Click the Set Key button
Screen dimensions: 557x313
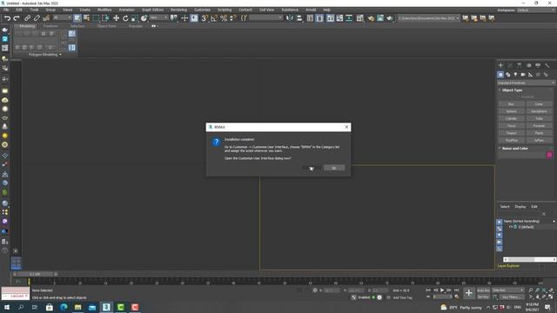pyautogui.click(x=483, y=296)
